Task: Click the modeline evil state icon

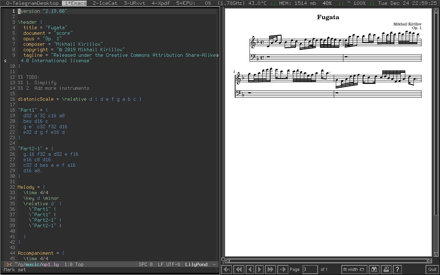Action: pyautogui.click(x=9, y=264)
